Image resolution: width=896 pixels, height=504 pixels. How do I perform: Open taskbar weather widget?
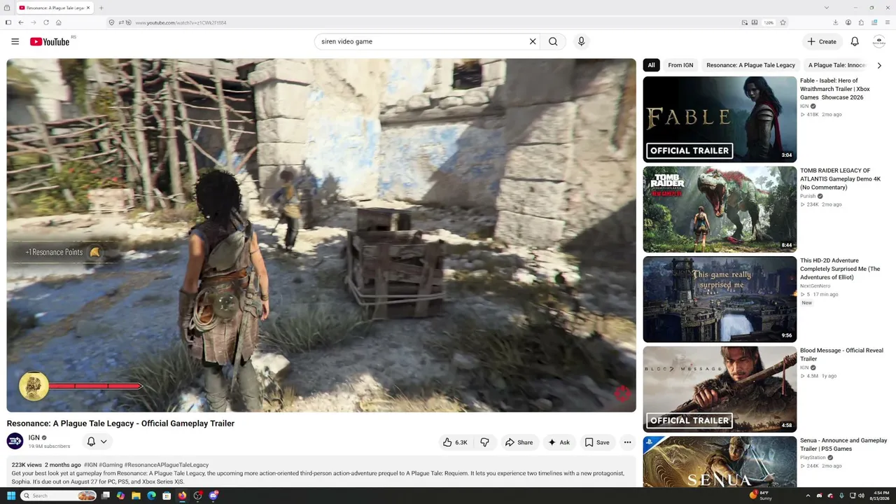click(759, 496)
